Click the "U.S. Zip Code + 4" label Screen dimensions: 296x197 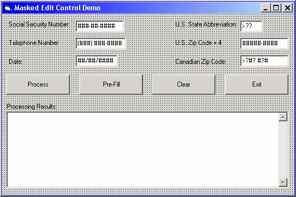tap(198, 43)
